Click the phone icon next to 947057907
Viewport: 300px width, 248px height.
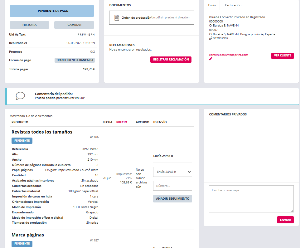tap(210, 38)
